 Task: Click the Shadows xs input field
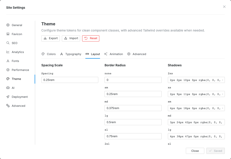[x=196, y=94]
